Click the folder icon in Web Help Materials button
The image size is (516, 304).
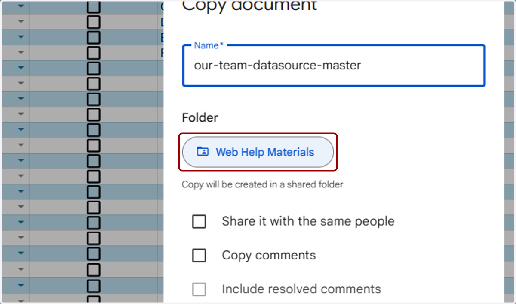pos(203,151)
